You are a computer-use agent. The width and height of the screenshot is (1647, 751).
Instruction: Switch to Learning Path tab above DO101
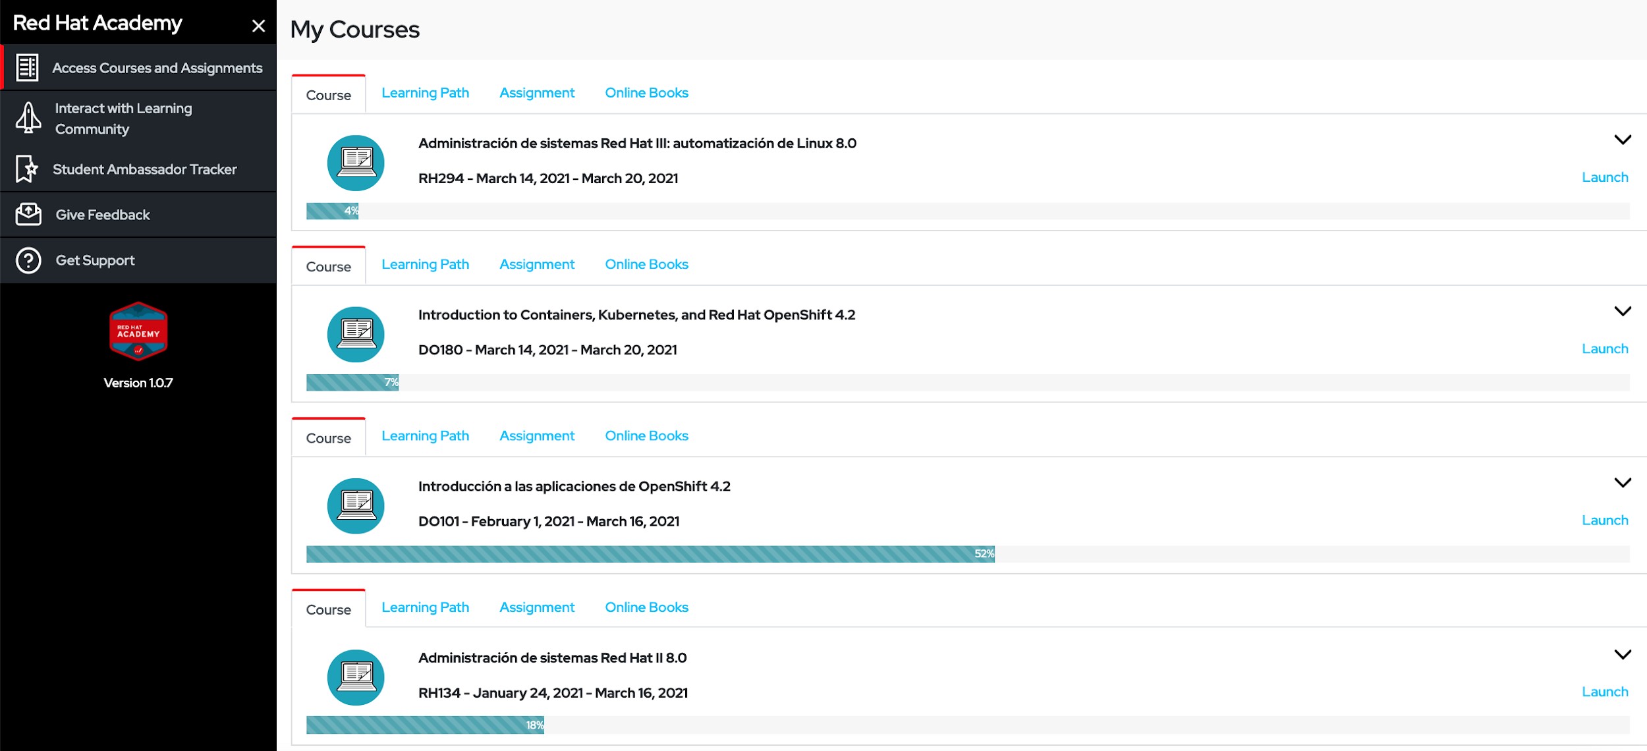[x=426, y=436]
